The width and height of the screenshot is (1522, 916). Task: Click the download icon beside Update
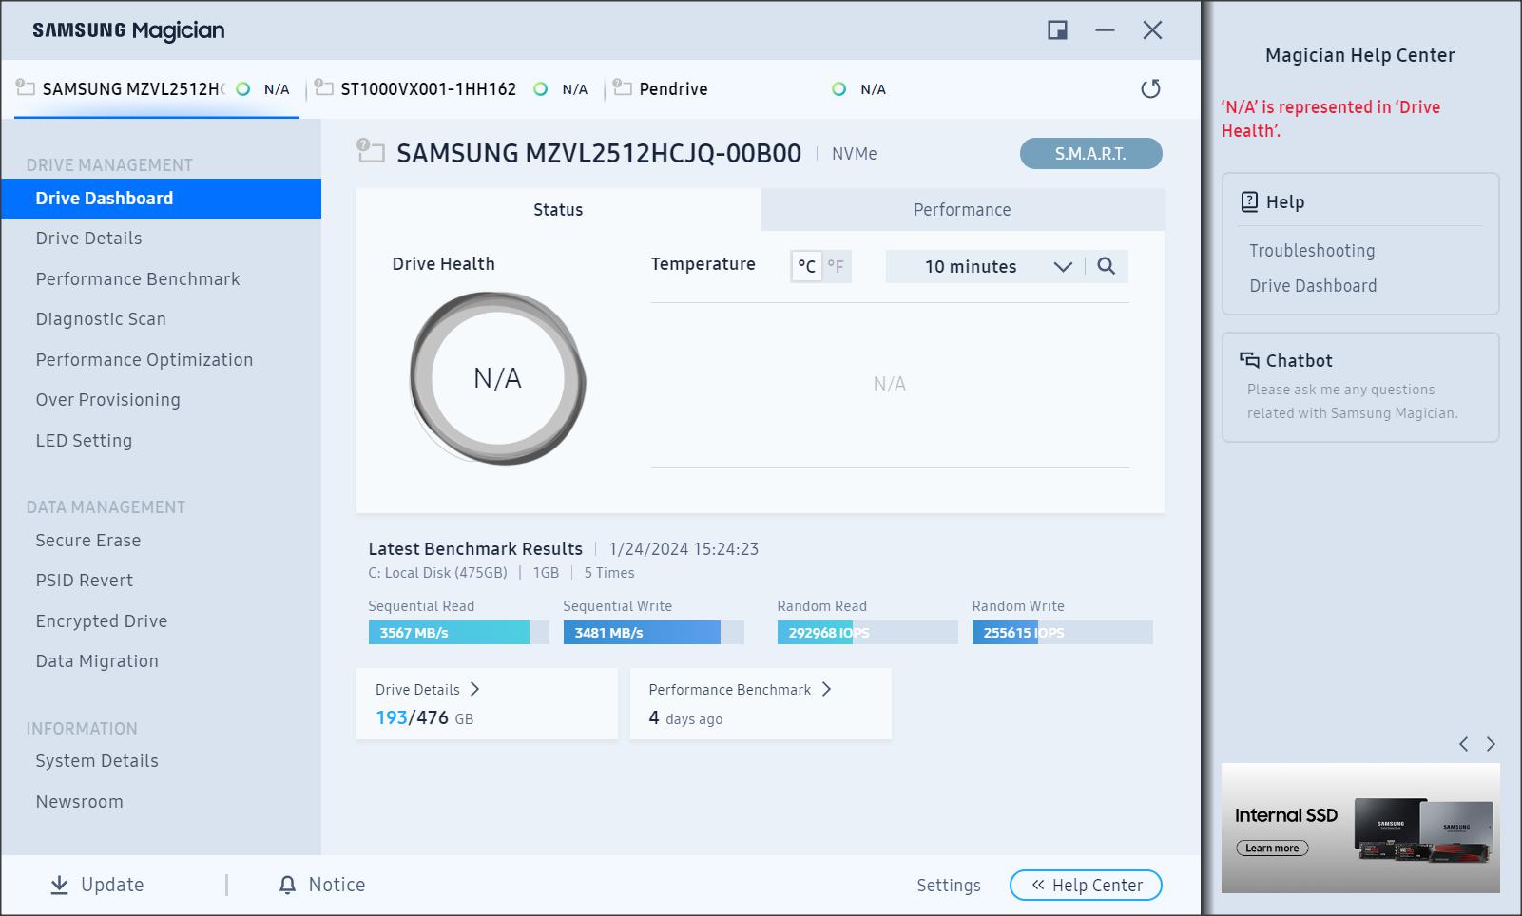(59, 885)
